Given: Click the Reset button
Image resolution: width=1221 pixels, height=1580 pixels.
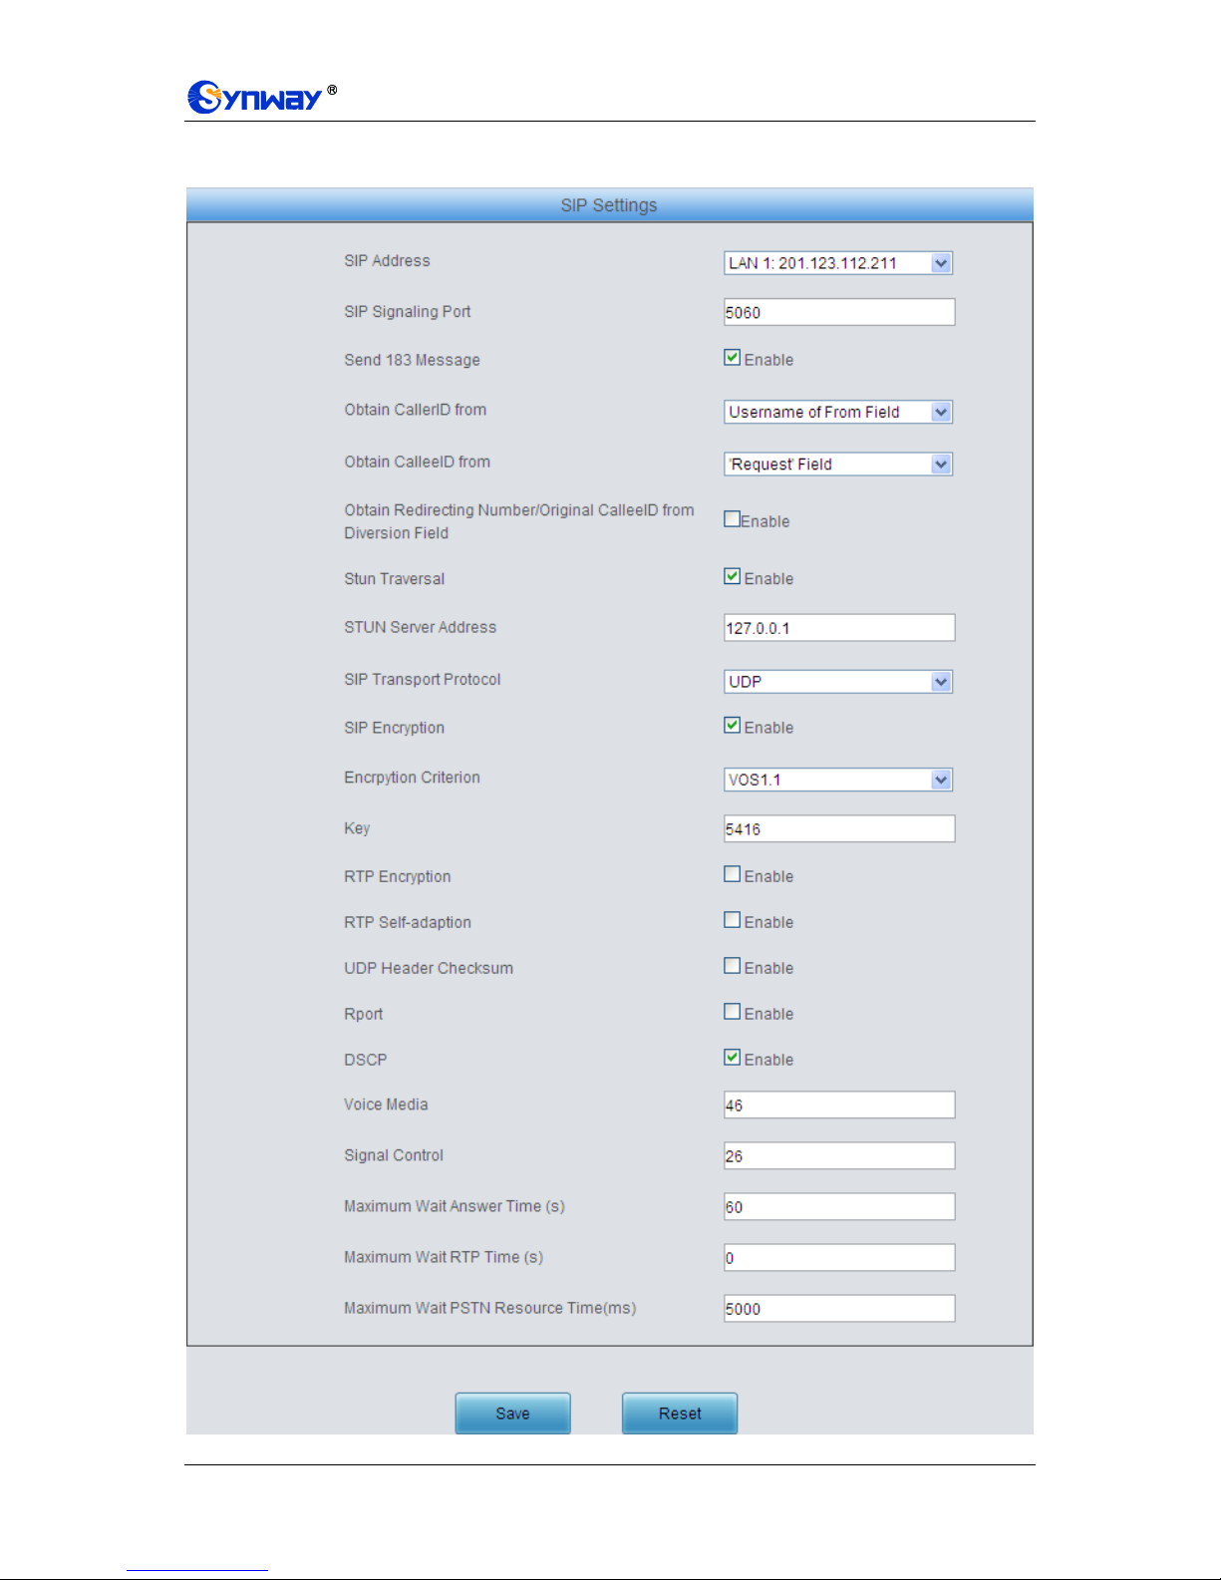Looking at the screenshot, I should [680, 1414].
